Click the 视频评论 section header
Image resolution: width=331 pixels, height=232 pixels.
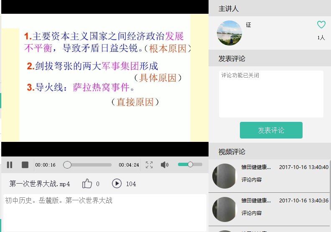coord(232,152)
